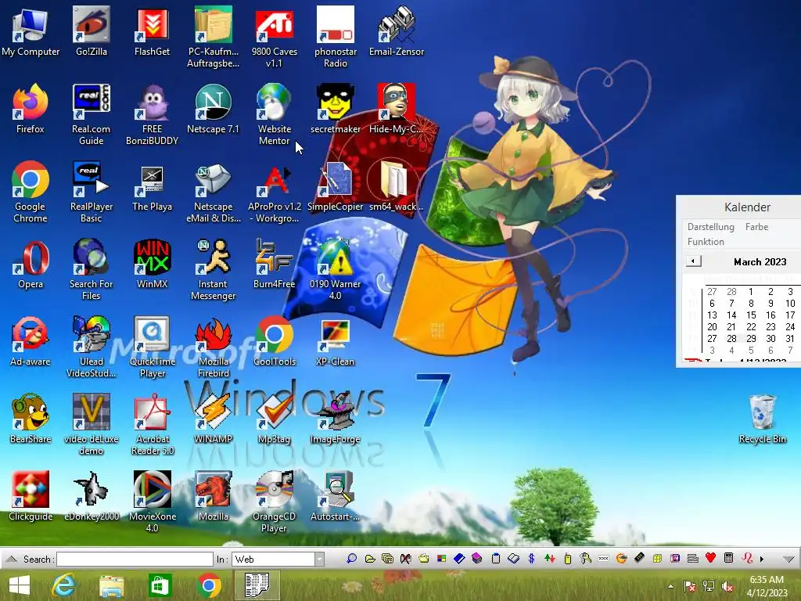The width and height of the screenshot is (801, 601).
Task: Launch FlashGet from the desktop
Action: click(153, 31)
